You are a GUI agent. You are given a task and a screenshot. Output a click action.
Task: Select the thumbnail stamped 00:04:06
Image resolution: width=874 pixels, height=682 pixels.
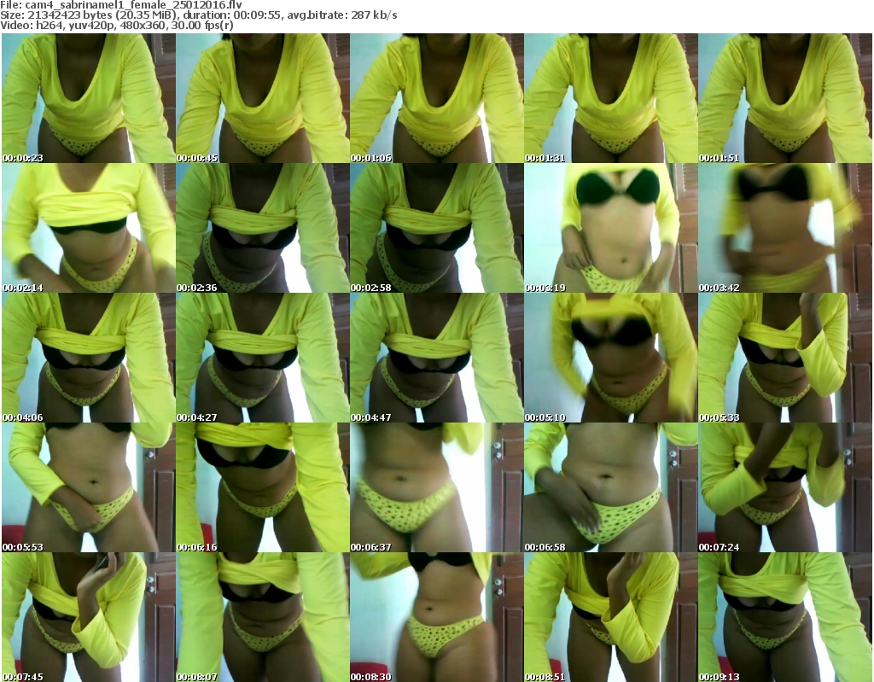coord(89,358)
